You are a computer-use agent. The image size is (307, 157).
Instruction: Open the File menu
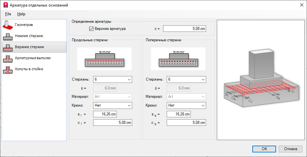8,14
